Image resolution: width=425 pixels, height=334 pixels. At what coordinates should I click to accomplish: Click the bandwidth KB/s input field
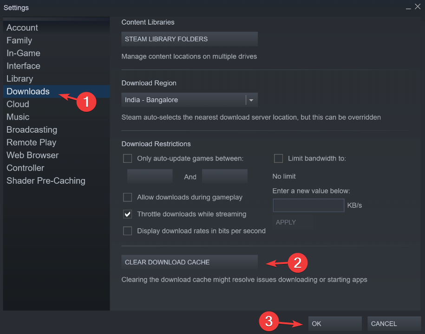click(x=308, y=205)
